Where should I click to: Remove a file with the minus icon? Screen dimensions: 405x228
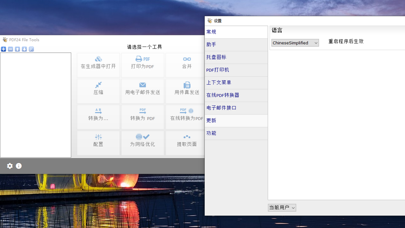10,49
